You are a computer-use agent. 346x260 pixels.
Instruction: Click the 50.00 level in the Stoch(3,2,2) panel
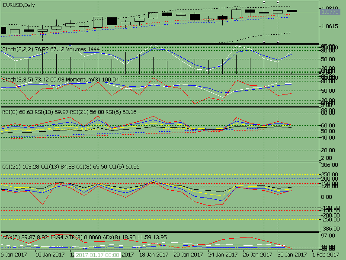[328, 59]
